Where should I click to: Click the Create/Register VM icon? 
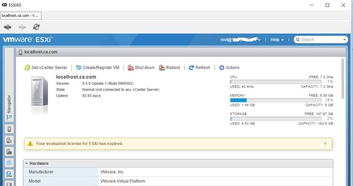point(79,67)
